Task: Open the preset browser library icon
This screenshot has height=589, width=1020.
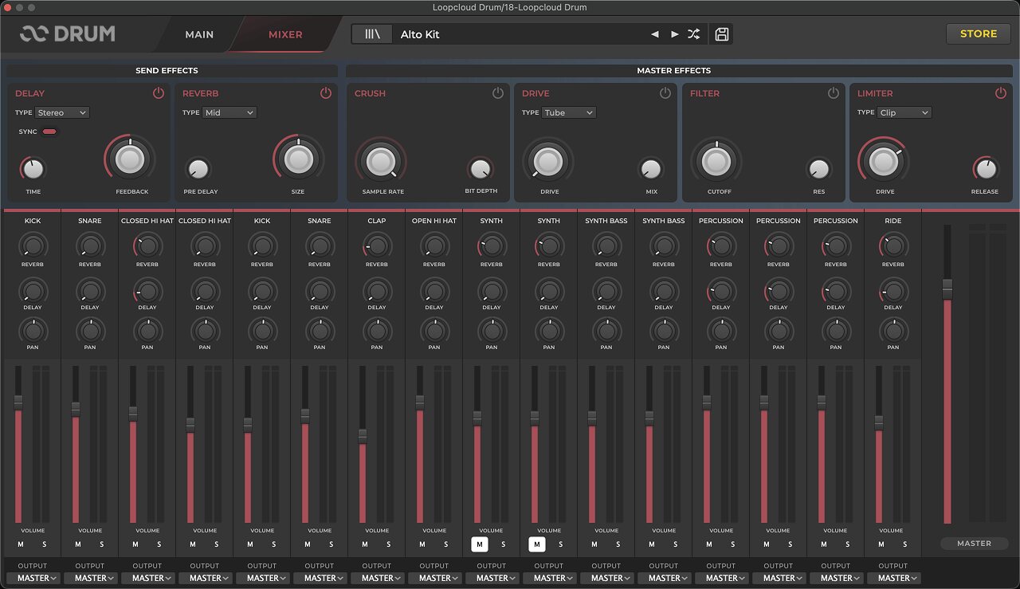Action: pyautogui.click(x=373, y=34)
